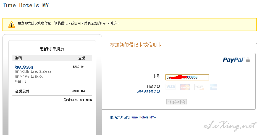260x135 pixels.
Task: Select the Discover card type icon
Action: click(x=199, y=87)
